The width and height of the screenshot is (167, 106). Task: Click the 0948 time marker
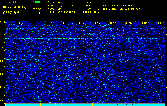[x=129, y=23]
